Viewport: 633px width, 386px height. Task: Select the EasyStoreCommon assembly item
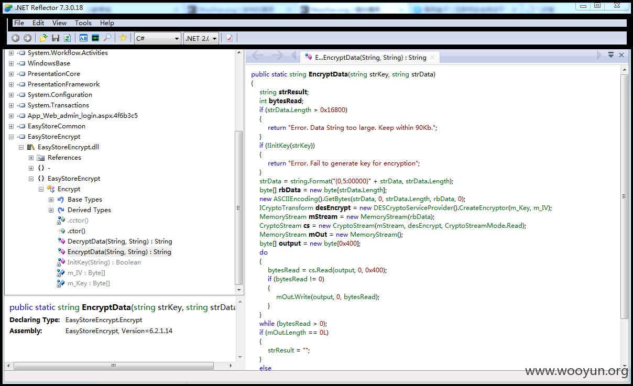pyautogui.click(x=56, y=126)
